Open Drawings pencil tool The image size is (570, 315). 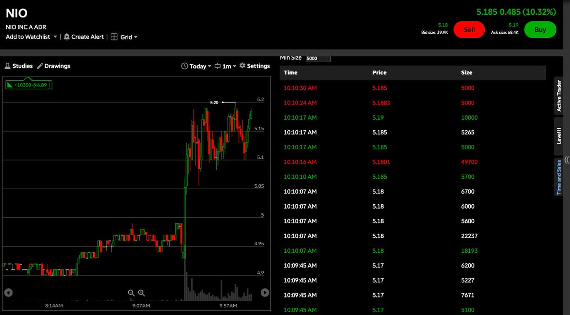[40, 66]
